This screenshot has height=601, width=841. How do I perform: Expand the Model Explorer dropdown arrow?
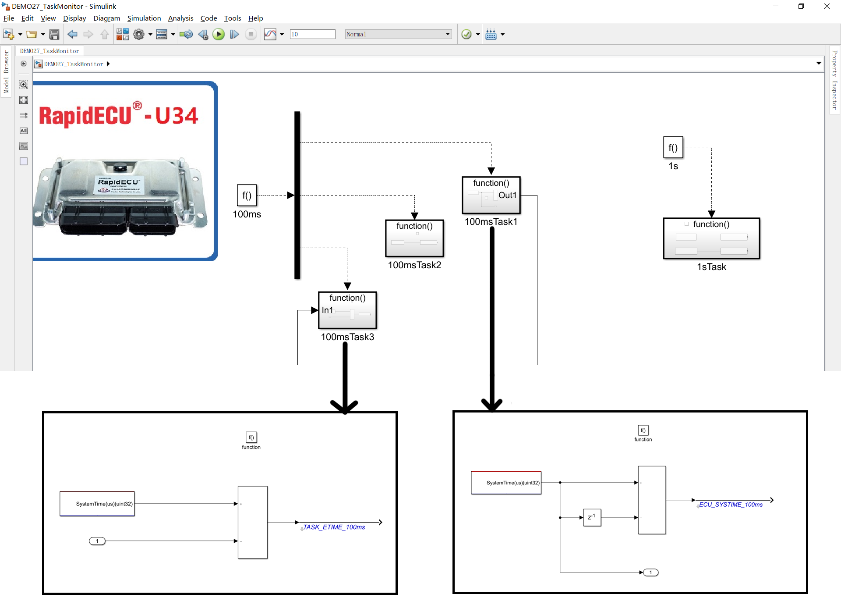click(173, 34)
